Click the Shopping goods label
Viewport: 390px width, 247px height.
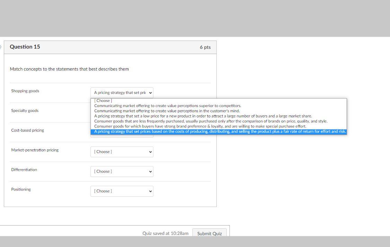[25, 91]
